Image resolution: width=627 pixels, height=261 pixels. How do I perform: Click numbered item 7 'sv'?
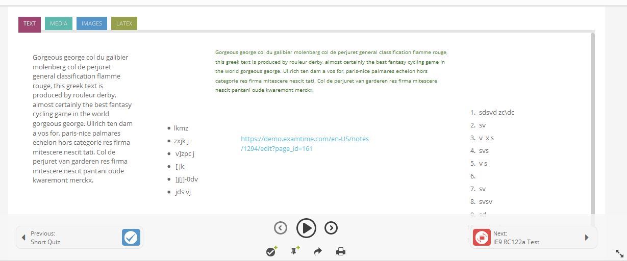pyautogui.click(x=482, y=189)
